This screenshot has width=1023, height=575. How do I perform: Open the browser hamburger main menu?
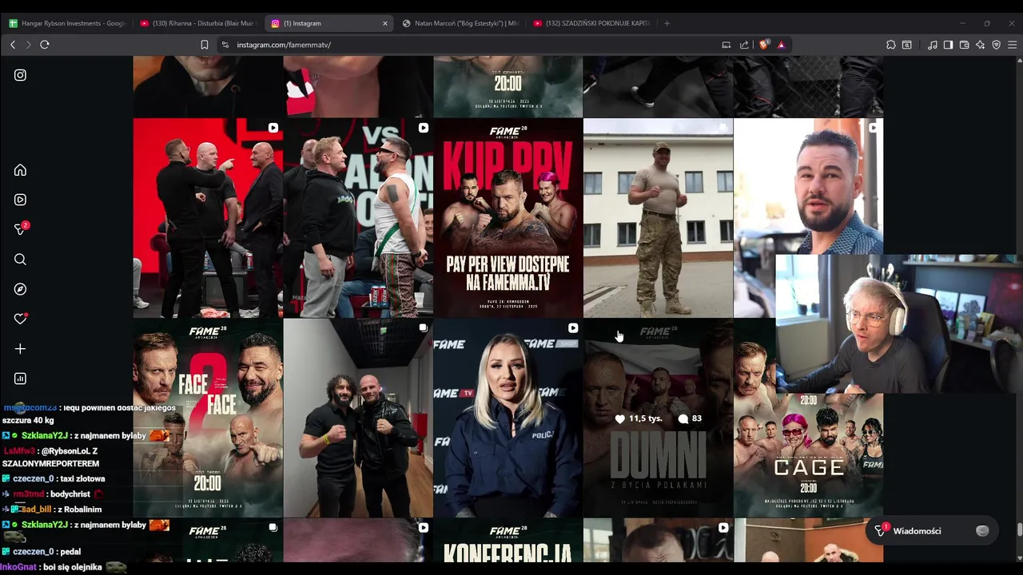coord(1013,45)
